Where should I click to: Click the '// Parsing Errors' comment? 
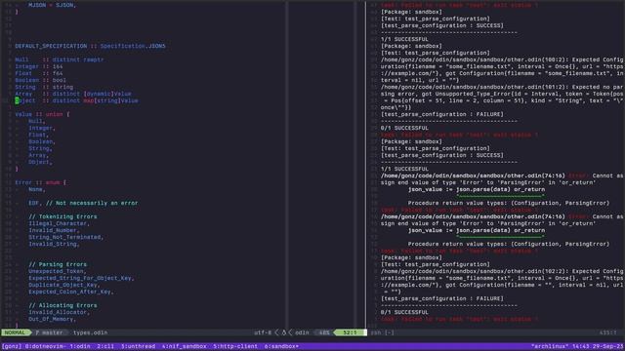click(58, 264)
